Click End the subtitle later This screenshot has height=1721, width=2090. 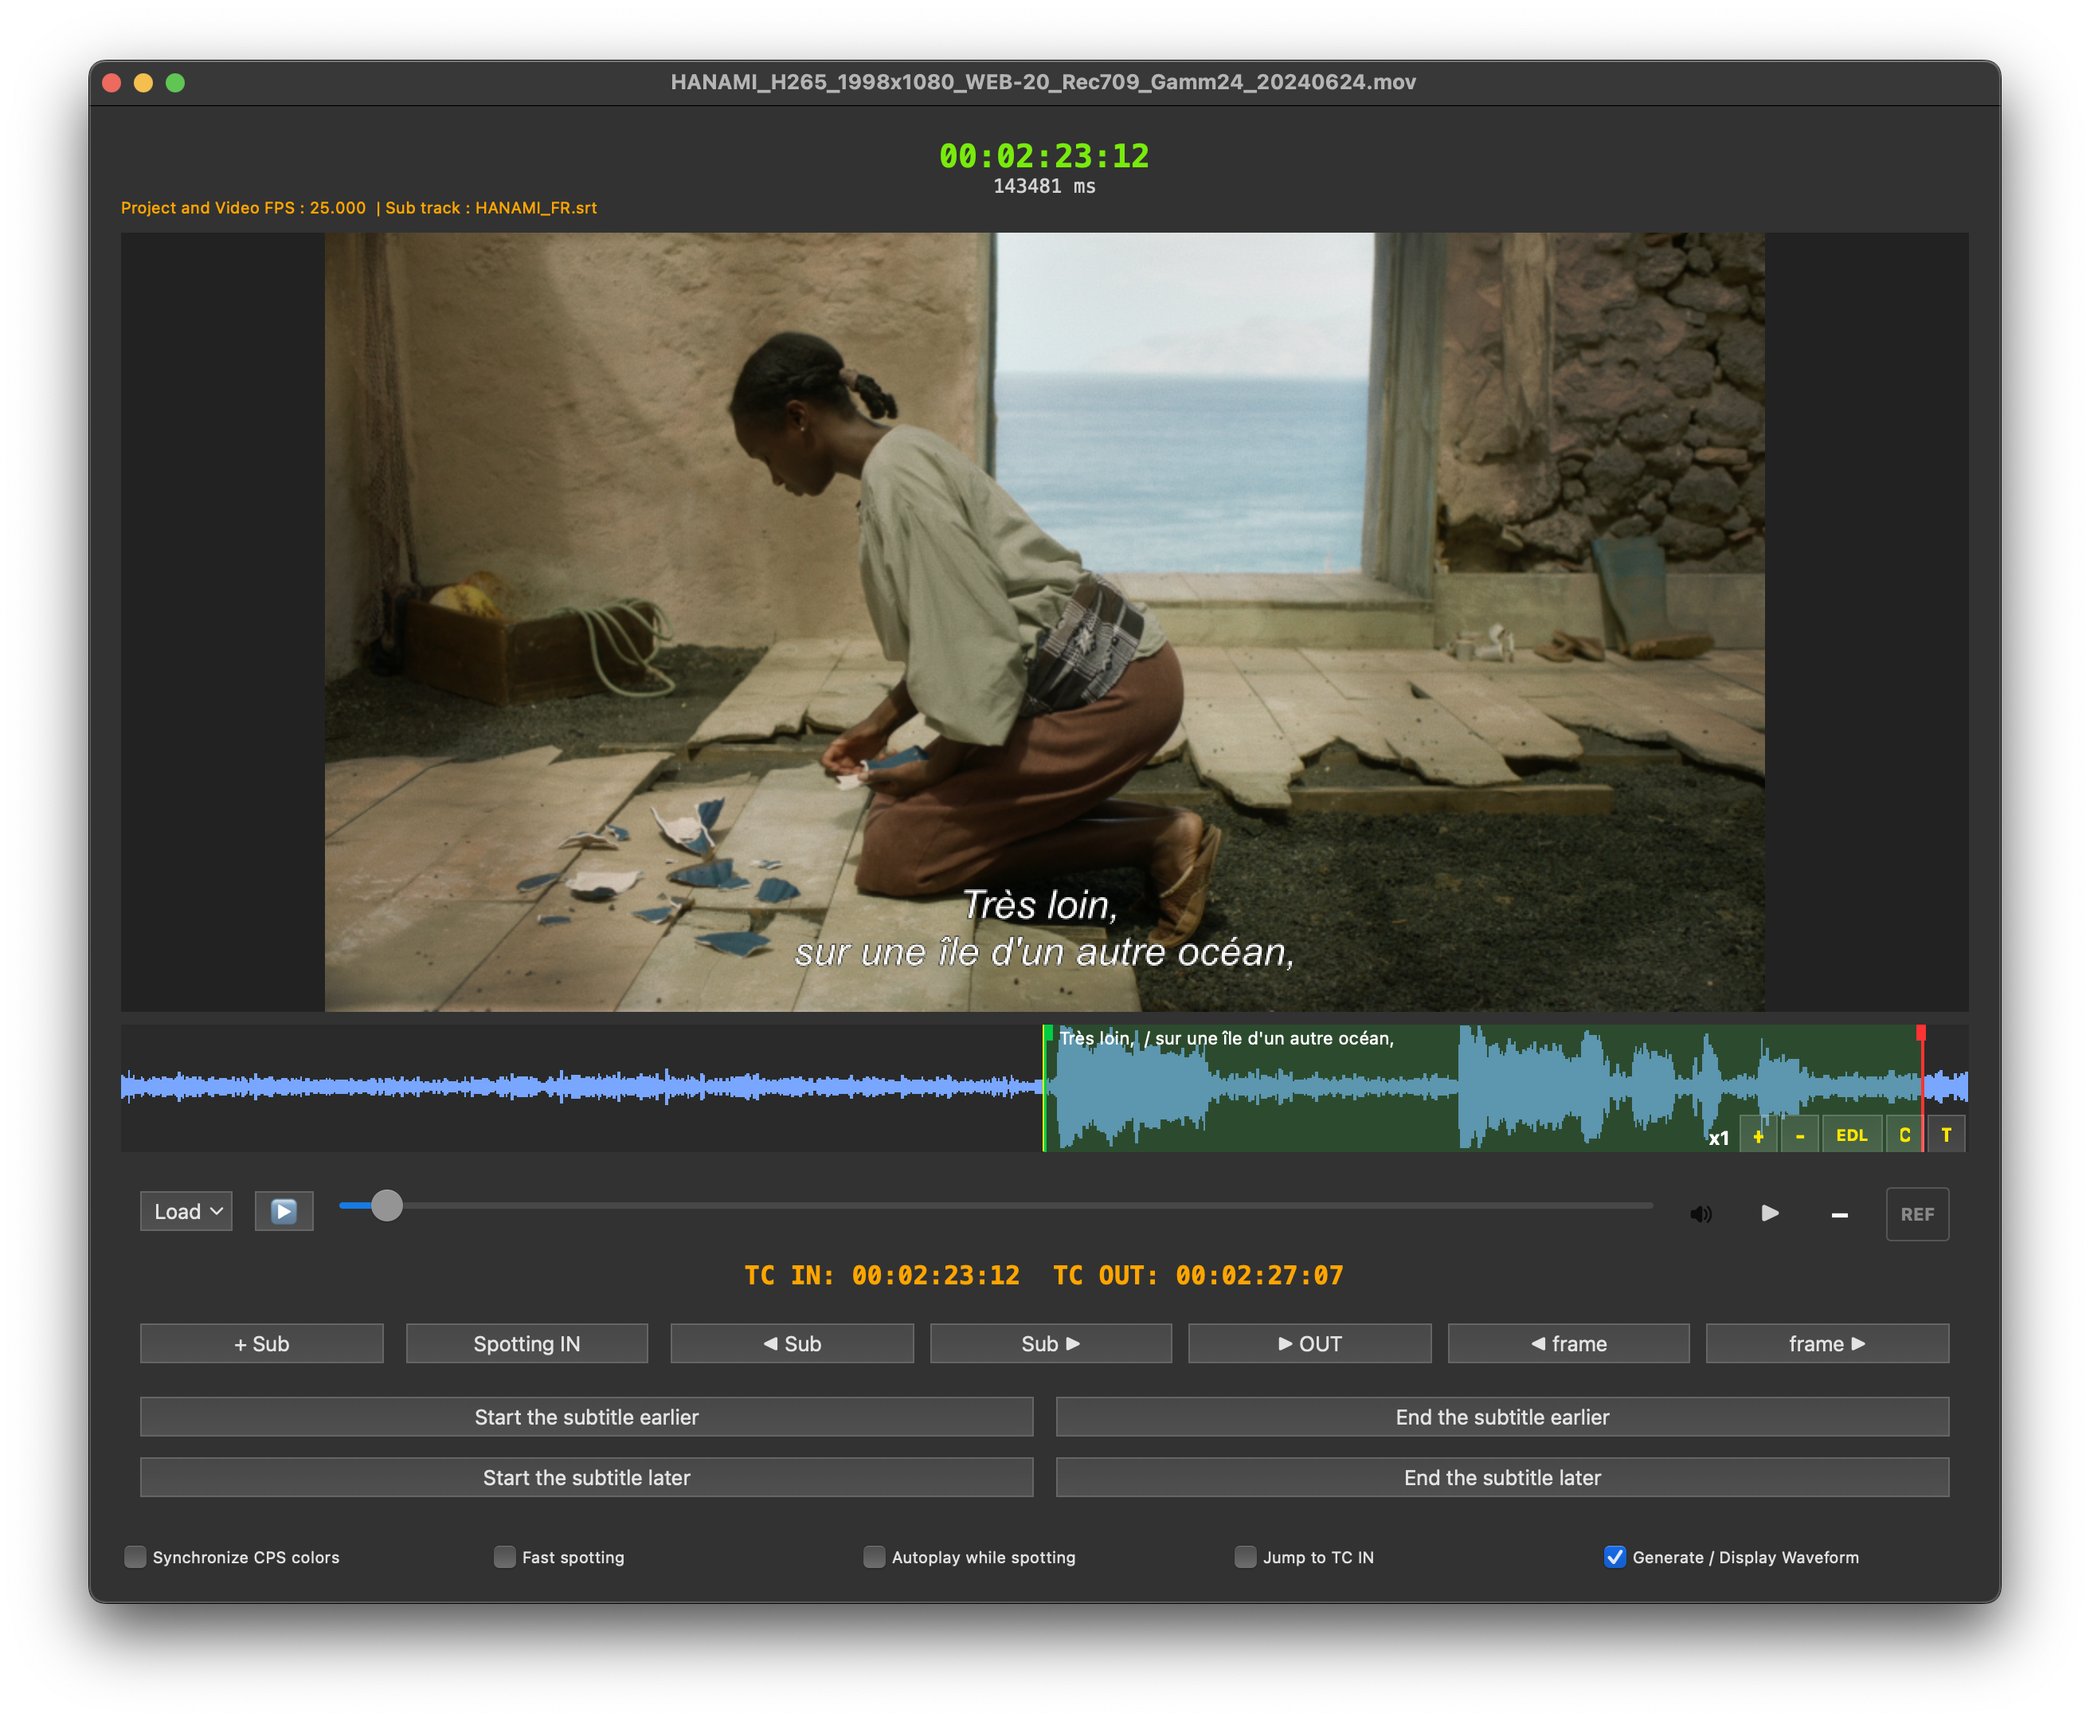pos(1502,1478)
